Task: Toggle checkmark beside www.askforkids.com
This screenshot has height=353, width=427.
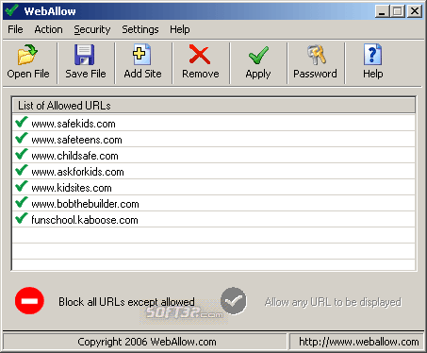Action: [22, 170]
